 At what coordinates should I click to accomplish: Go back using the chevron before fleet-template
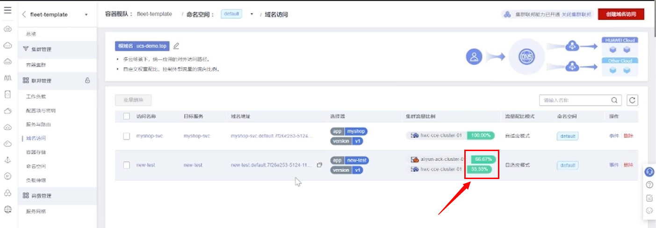24,14
